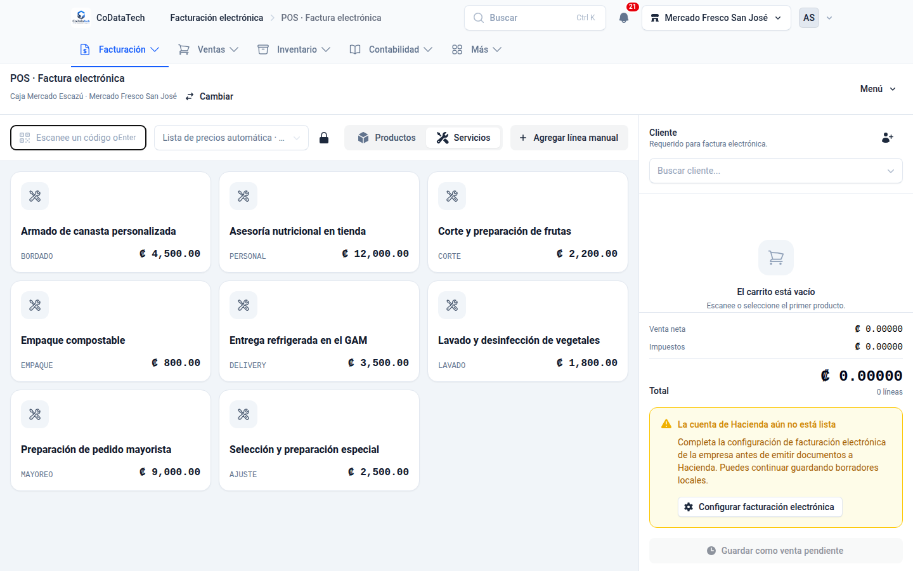Click the Empaque compostable service icon
The image size is (913, 571).
[35, 305]
